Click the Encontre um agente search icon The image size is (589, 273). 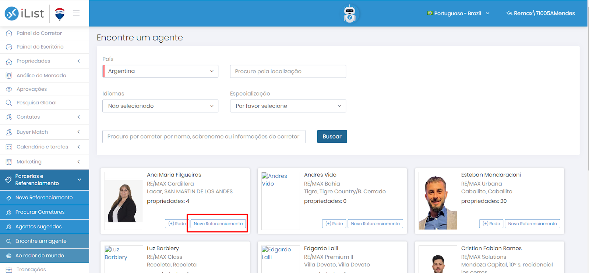tap(9, 241)
